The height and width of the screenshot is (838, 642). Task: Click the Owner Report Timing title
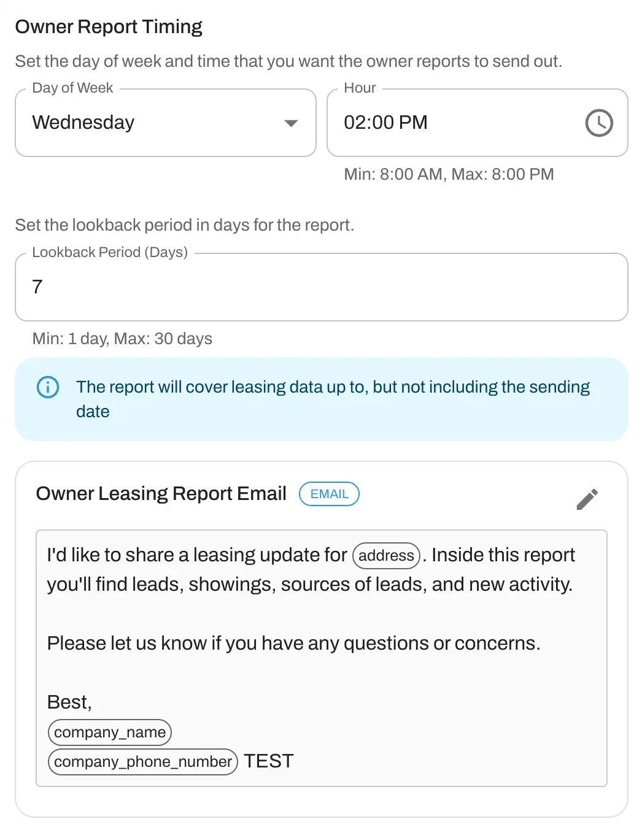[x=109, y=26]
